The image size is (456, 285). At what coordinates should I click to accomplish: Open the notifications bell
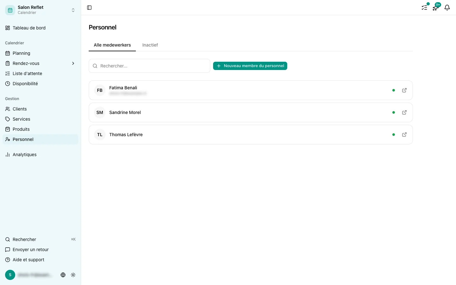[x=447, y=8]
